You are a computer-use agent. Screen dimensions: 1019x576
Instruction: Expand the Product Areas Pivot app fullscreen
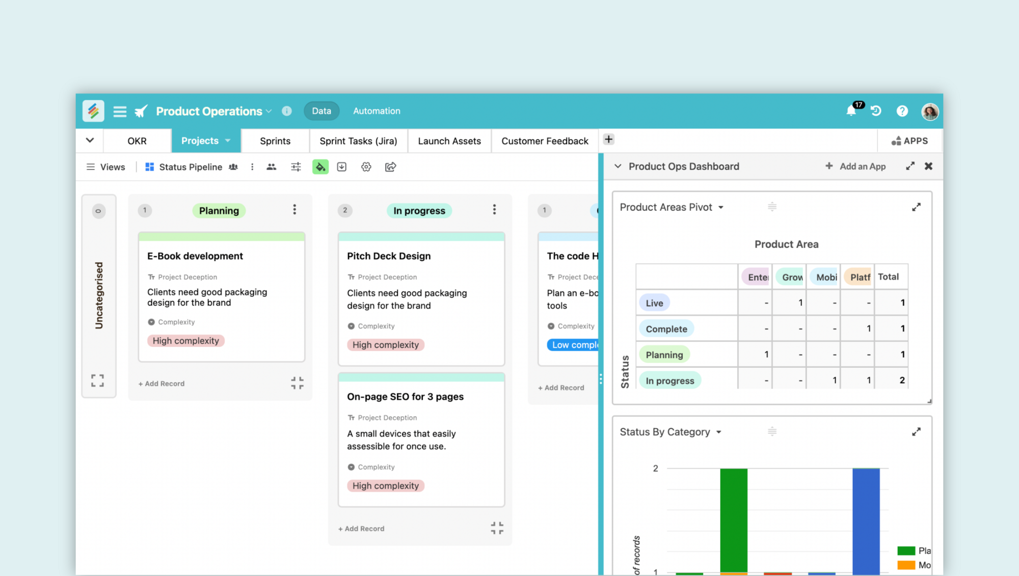pyautogui.click(x=916, y=207)
